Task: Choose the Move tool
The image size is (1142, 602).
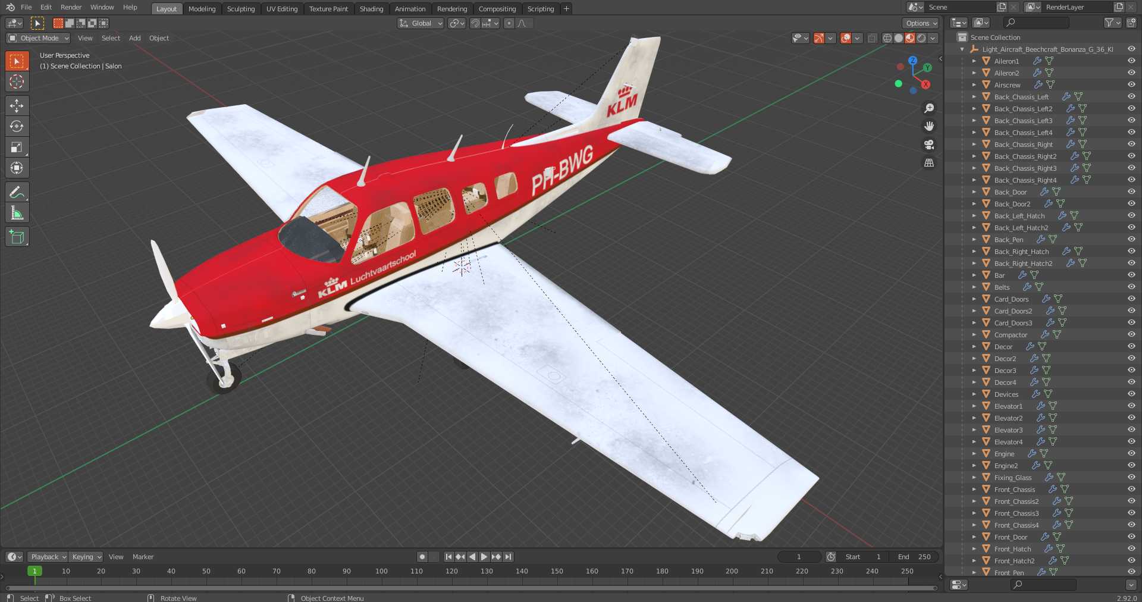Action: coord(17,106)
